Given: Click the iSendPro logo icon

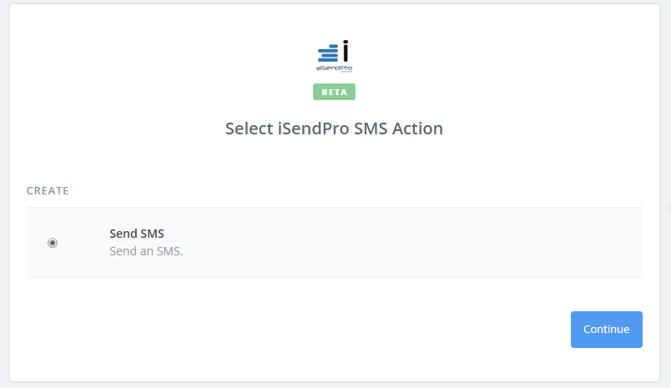Looking at the screenshot, I should [x=334, y=56].
